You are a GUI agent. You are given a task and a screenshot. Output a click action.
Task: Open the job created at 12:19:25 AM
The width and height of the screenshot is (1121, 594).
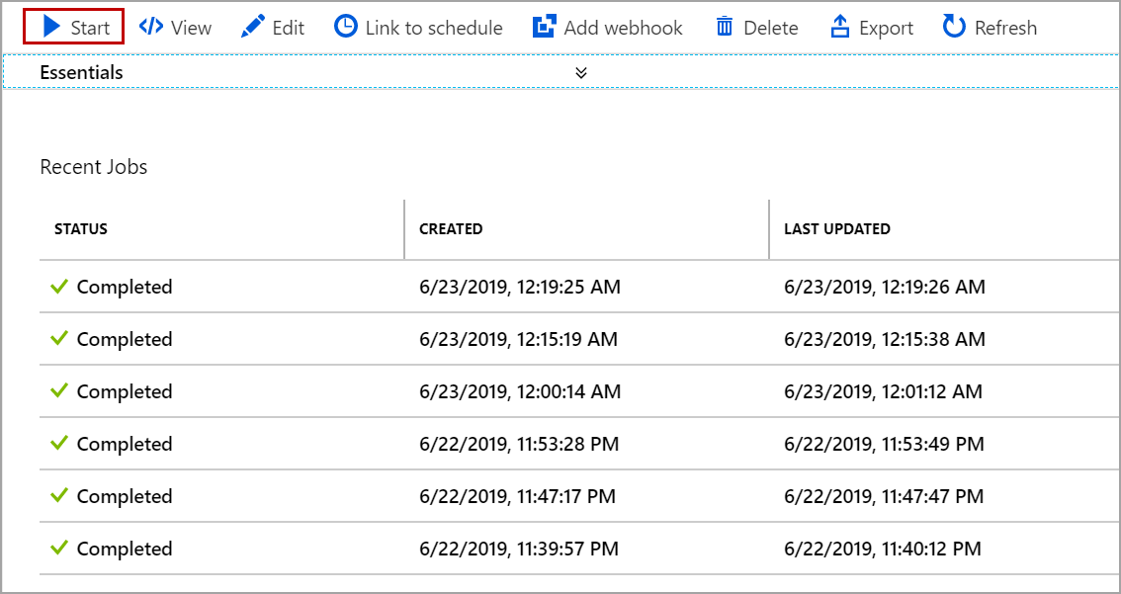(520, 288)
